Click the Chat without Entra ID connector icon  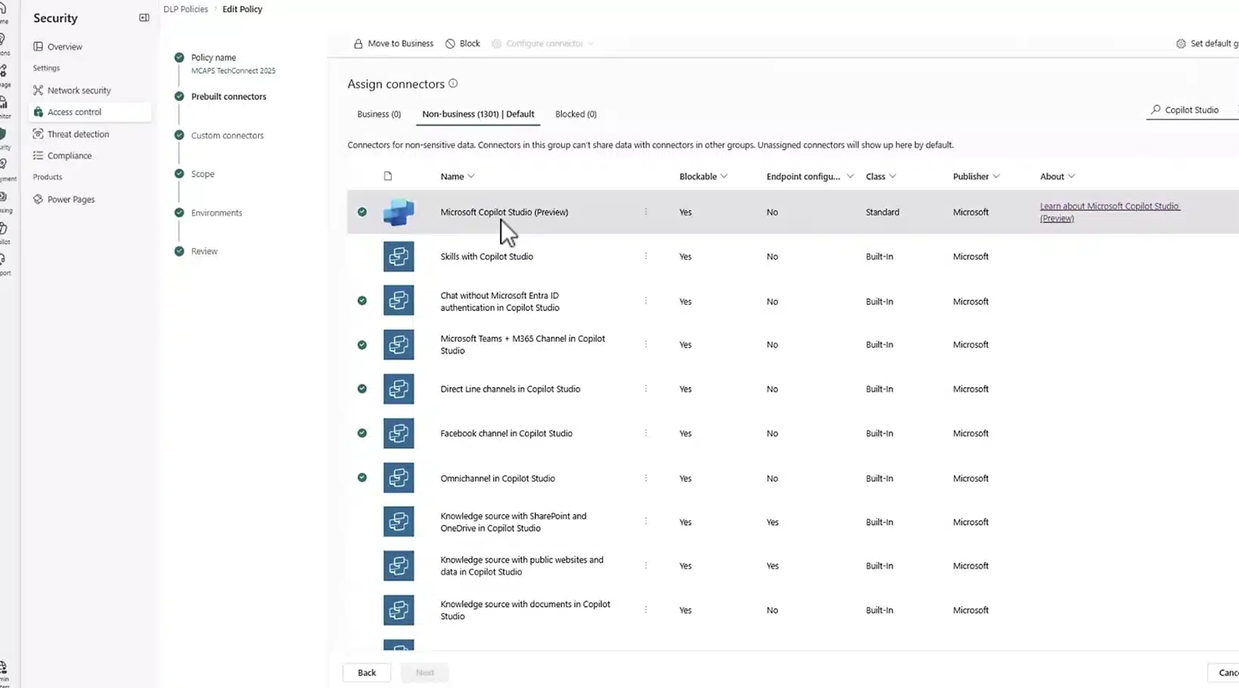click(399, 301)
